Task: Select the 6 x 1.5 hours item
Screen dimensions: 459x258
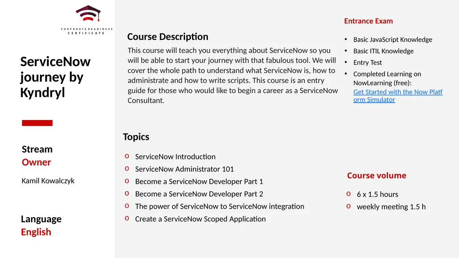Action: click(x=377, y=194)
